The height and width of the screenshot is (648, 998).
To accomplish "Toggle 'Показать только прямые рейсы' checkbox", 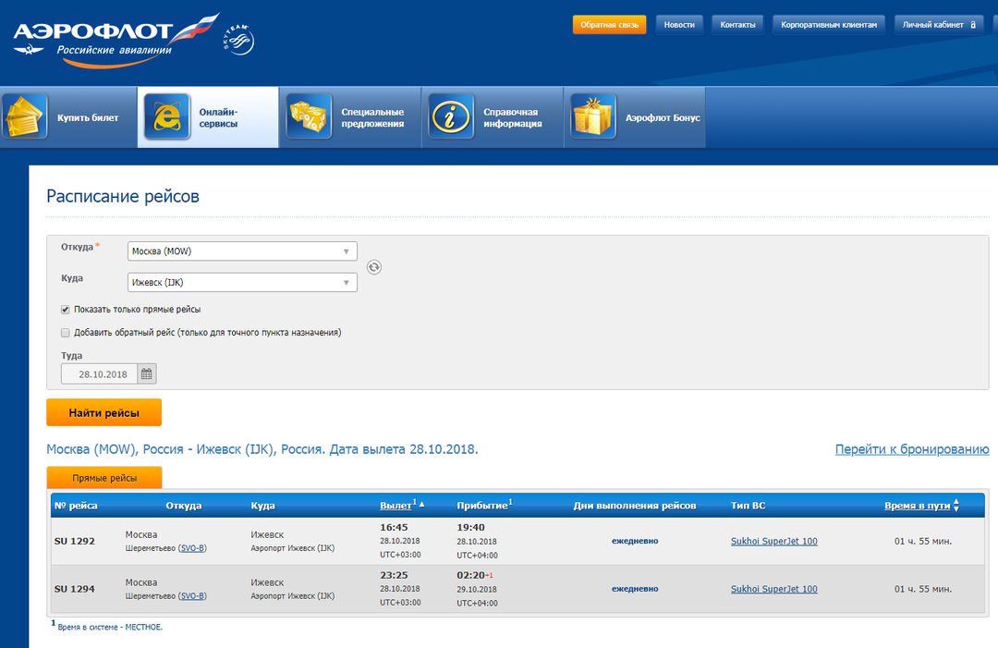I will 65,310.
